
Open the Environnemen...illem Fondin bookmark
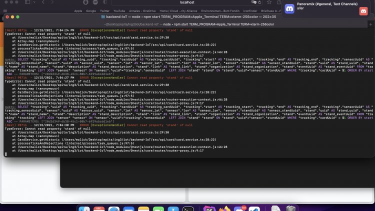coord(220,11)
